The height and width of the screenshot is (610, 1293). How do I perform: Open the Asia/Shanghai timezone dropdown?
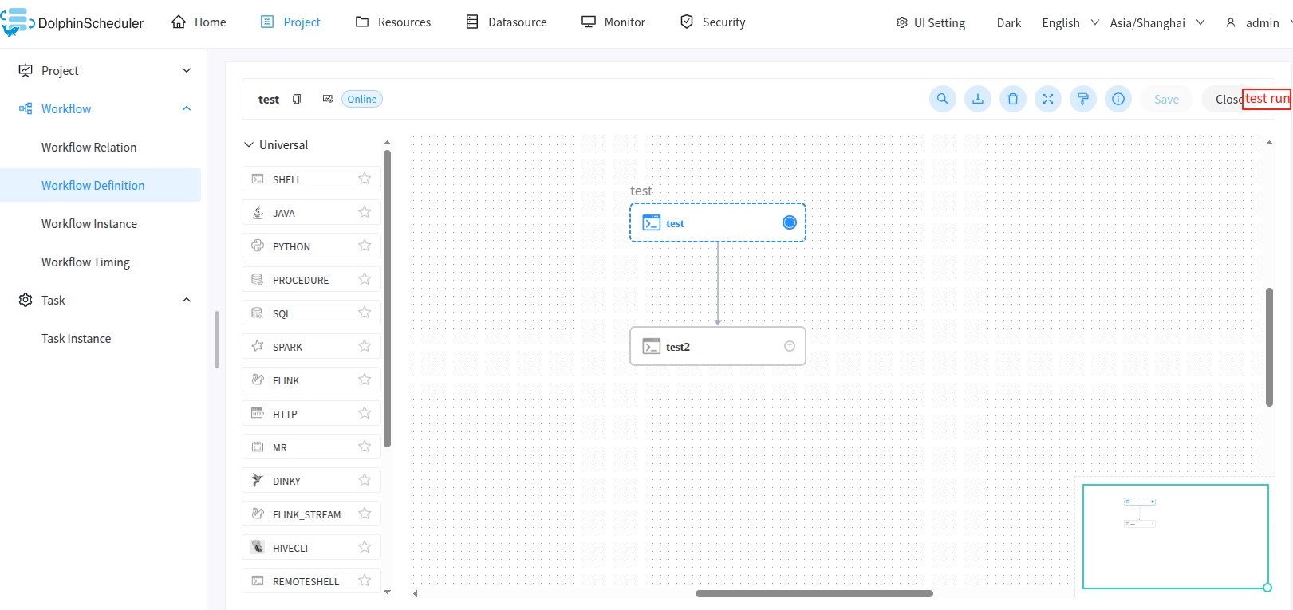(x=1157, y=22)
